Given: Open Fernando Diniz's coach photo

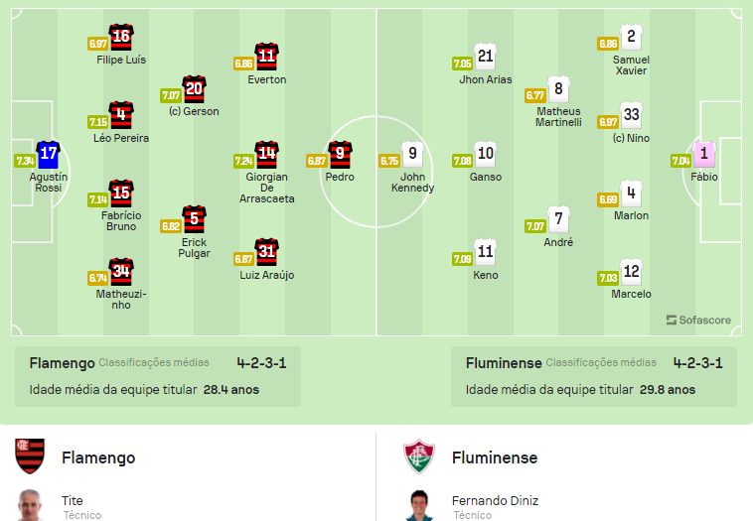Looking at the screenshot, I should pyautogui.click(x=419, y=505).
